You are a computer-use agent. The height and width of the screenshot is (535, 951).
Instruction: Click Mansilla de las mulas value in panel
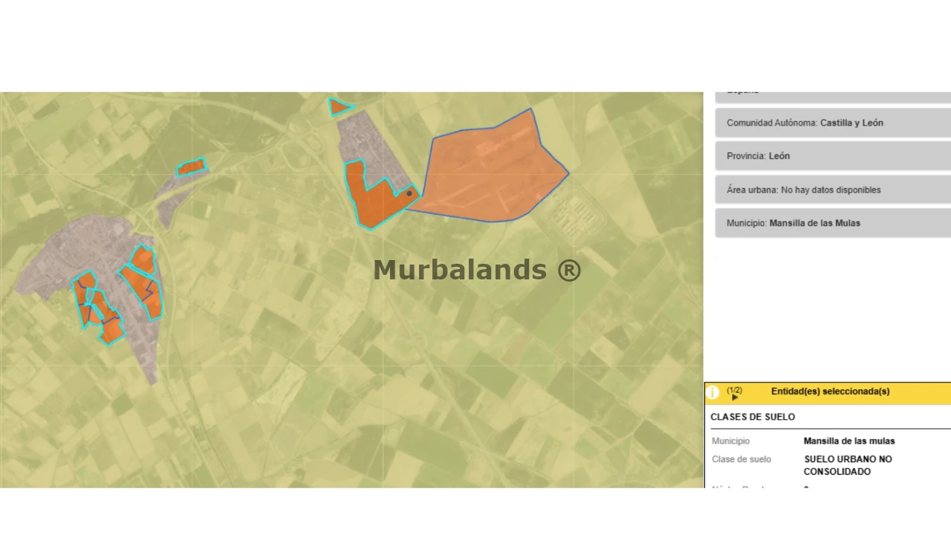tap(848, 441)
